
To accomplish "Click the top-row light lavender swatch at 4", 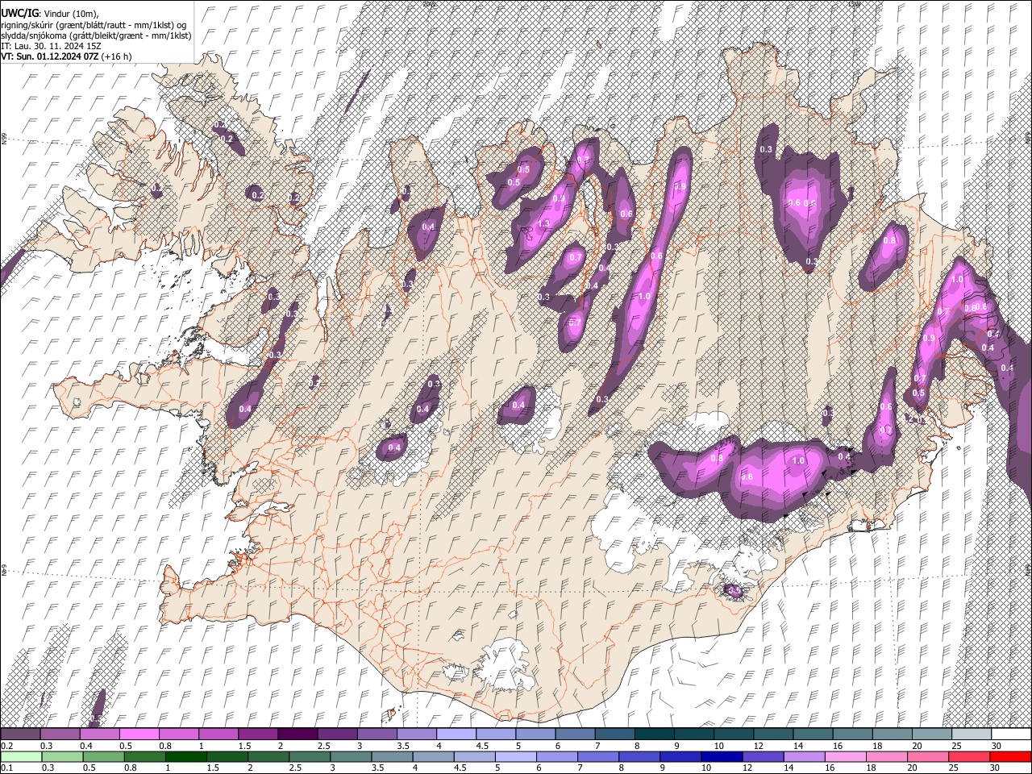I will click(456, 734).
